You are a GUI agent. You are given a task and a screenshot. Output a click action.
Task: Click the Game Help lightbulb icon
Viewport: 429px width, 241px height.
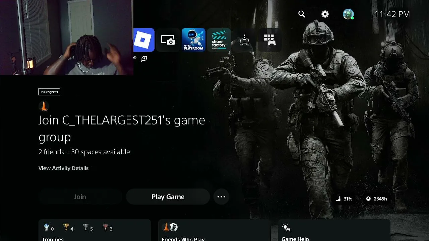286,228
